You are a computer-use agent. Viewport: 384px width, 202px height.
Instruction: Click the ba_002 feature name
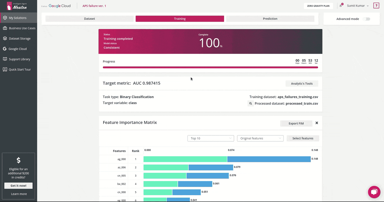[121, 184]
